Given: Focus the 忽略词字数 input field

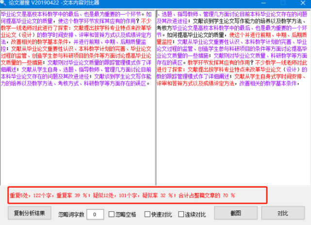Looking at the screenshot, I should (x=95, y=214).
